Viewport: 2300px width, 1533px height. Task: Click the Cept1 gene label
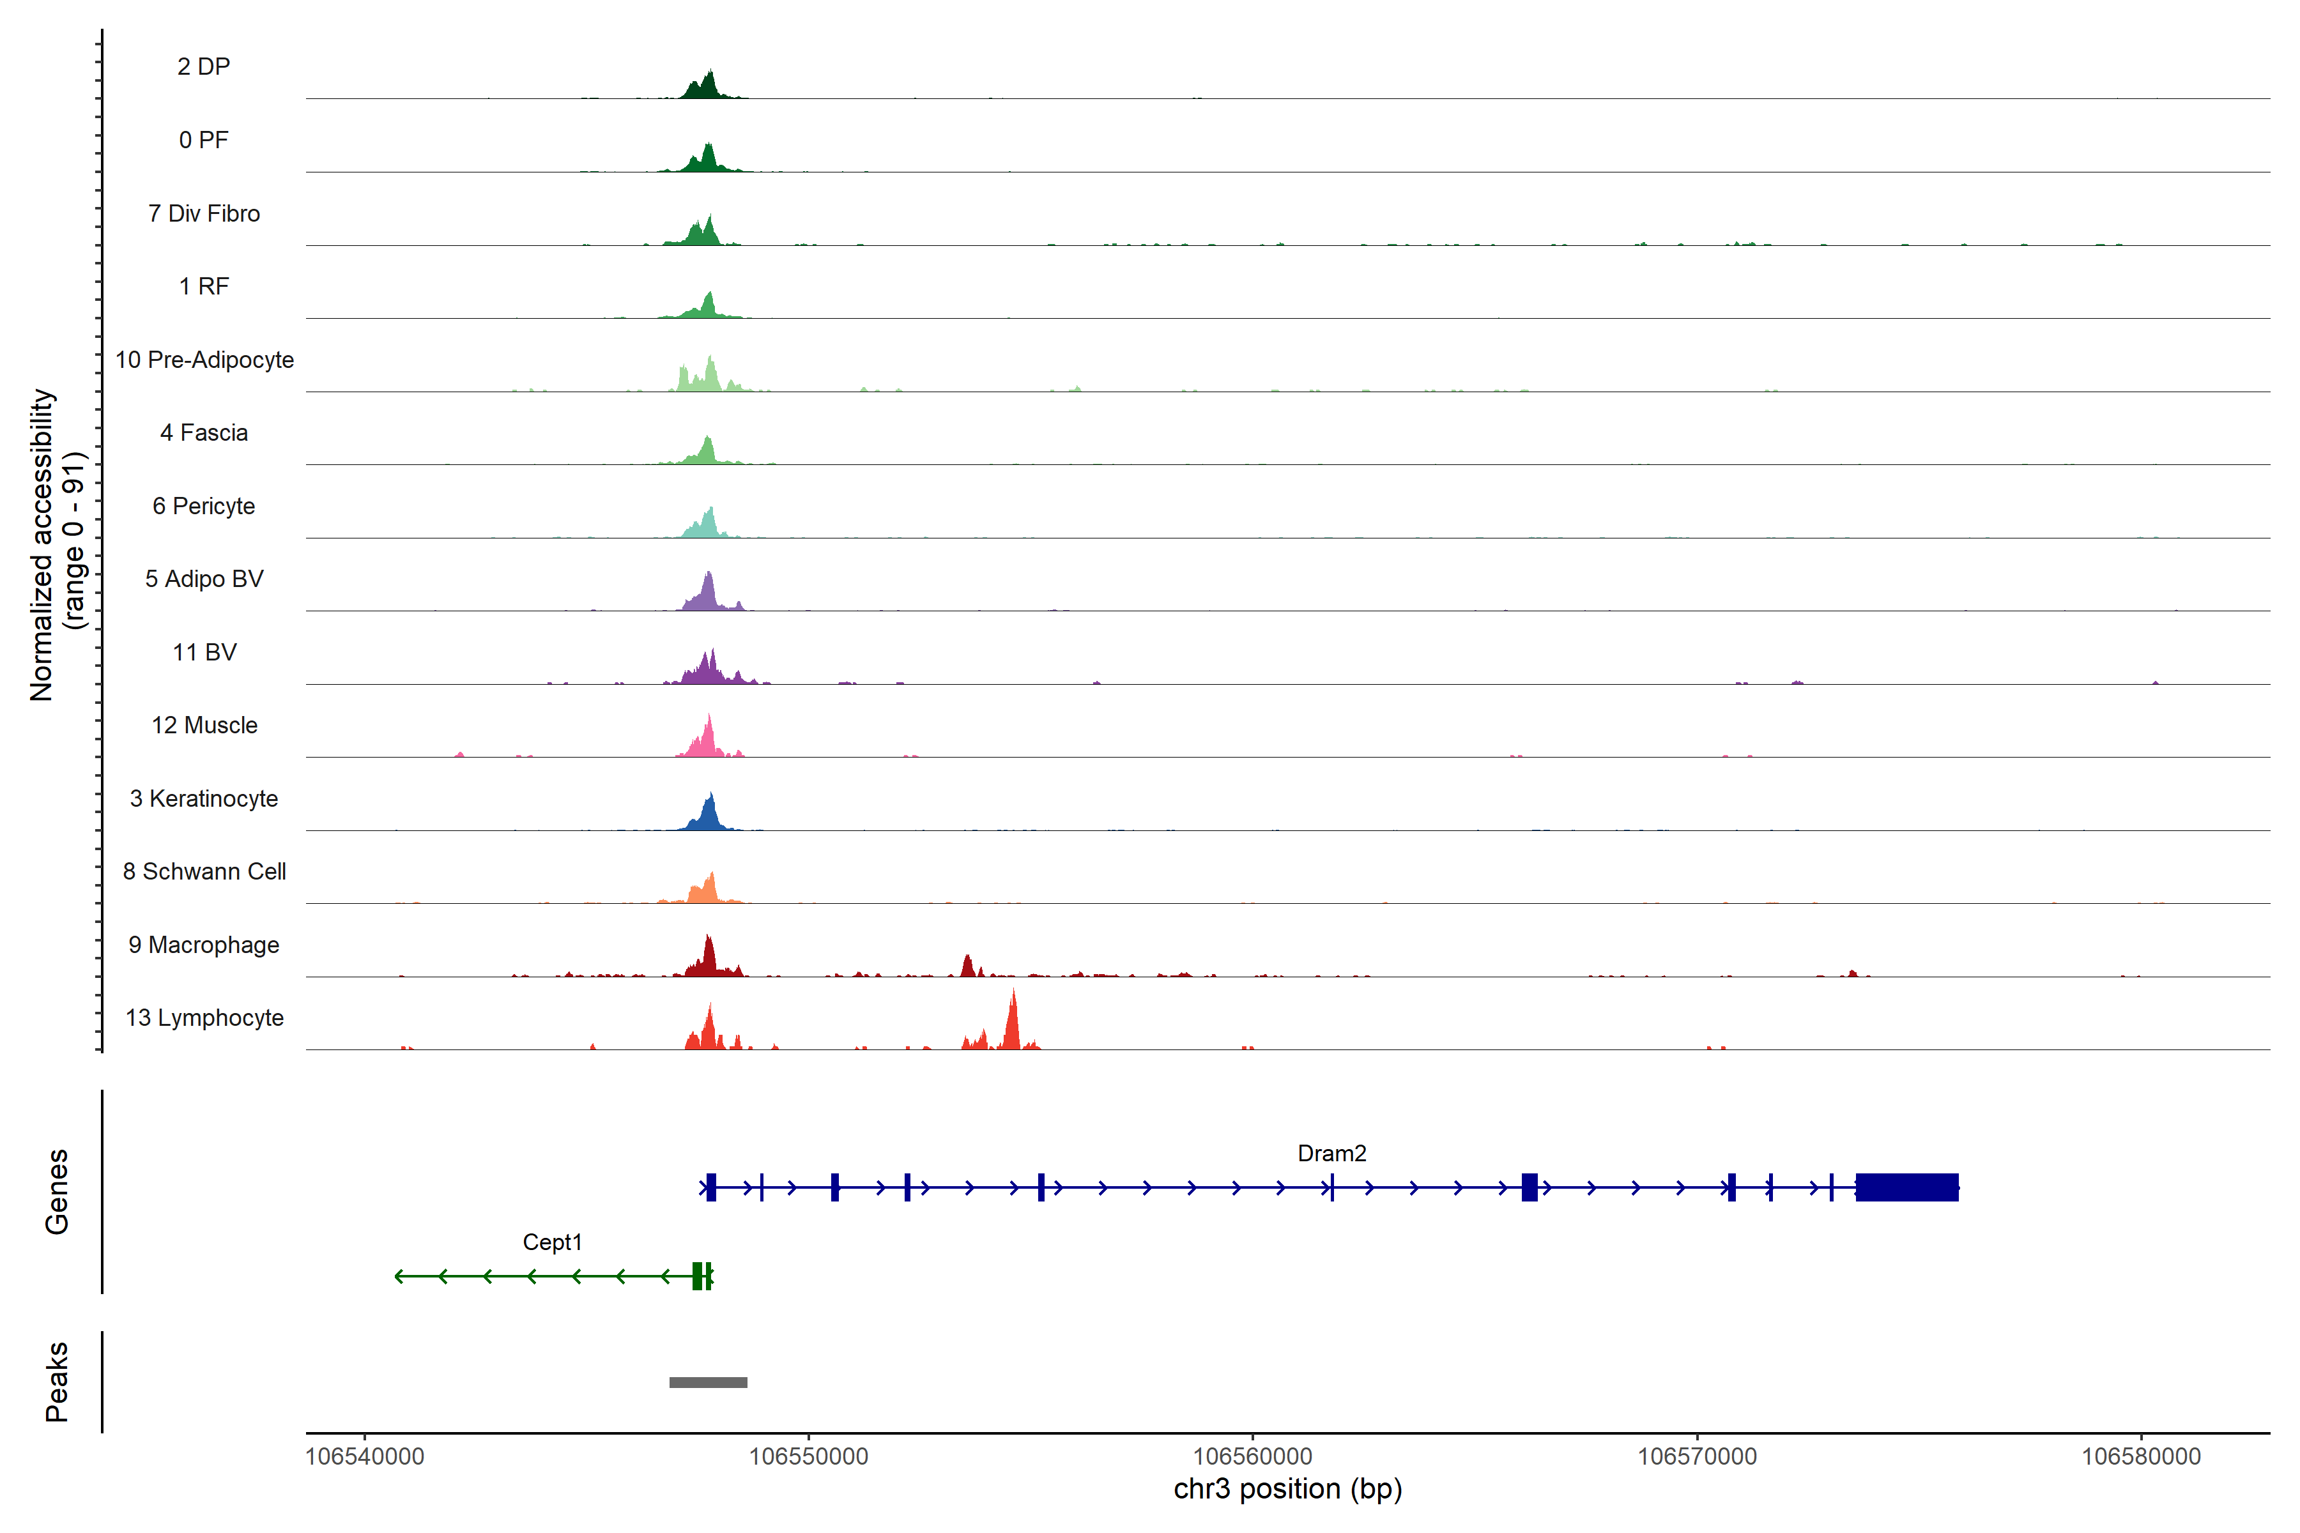coord(553,1242)
